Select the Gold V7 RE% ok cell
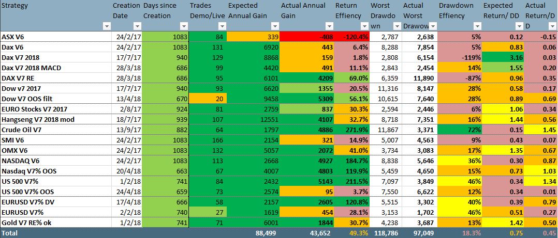The height and width of the screenshot is (238, 558). (55, 223)
